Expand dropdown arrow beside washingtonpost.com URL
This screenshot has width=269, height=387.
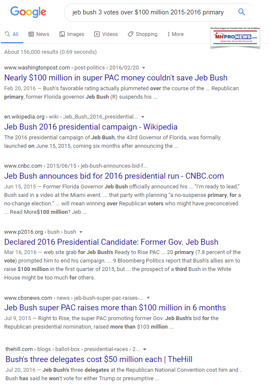(144, 68)
